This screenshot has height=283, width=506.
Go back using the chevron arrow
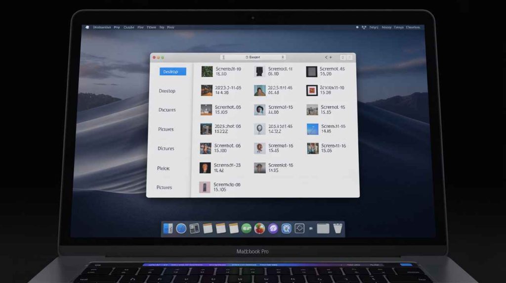point(326,57)
